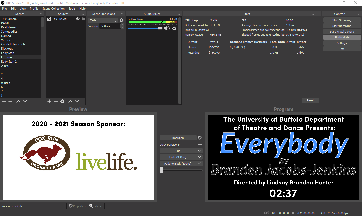Click the recording status dot icon

[293, 213]
